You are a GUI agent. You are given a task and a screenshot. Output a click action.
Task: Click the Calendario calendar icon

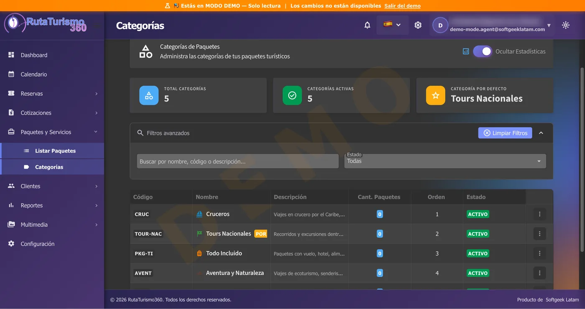tap(11, 74)
